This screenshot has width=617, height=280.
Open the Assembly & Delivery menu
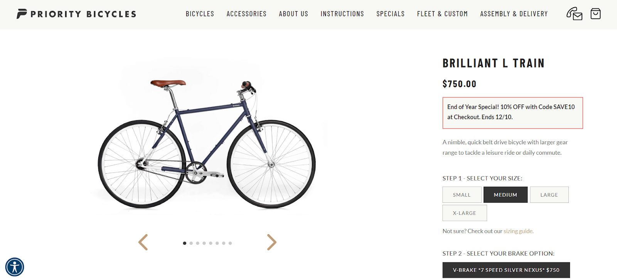coord(514,14)
